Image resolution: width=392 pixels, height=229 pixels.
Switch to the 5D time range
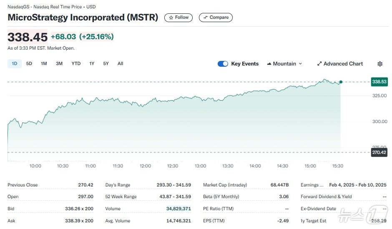point(29,63)
